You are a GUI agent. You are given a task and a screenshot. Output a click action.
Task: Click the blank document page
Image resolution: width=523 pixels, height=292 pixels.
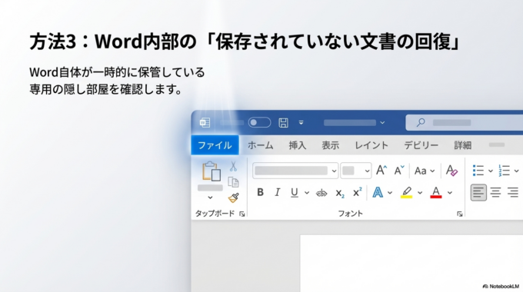pos(411,264)
